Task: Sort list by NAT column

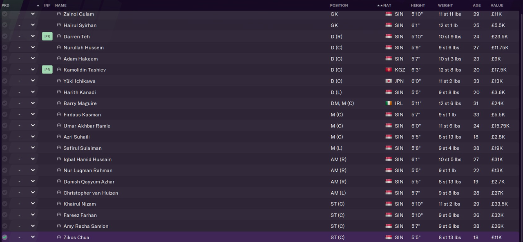Action: (x=387, y=5)
